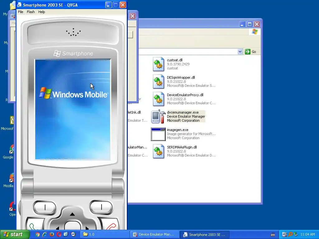Click the on-screen keyboard tray icon
319x239 pixels.
[x=273, y=235]
